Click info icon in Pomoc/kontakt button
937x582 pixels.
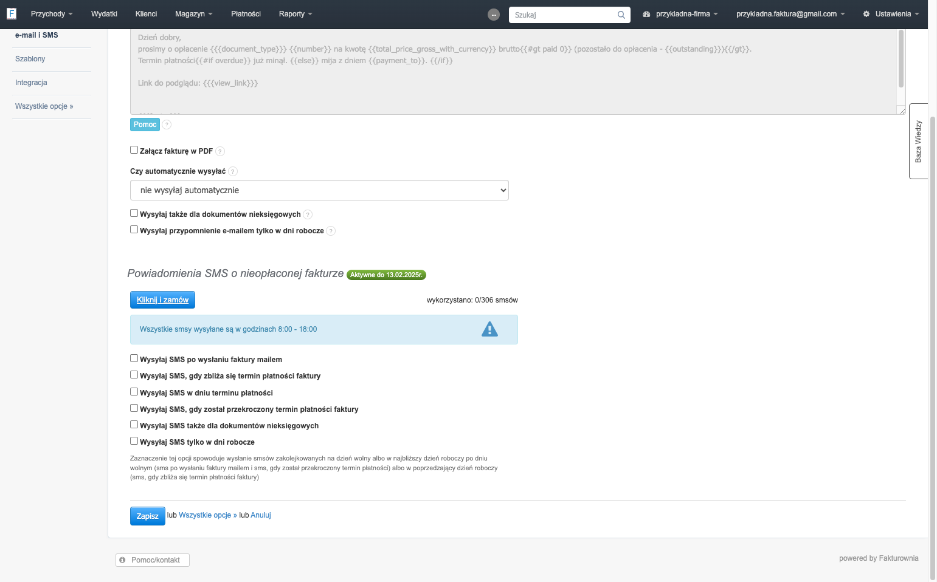click(122, 560)
